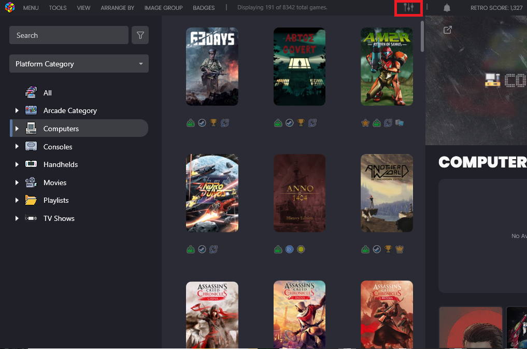Click the pop-out icon in details panel

[447, 30]
